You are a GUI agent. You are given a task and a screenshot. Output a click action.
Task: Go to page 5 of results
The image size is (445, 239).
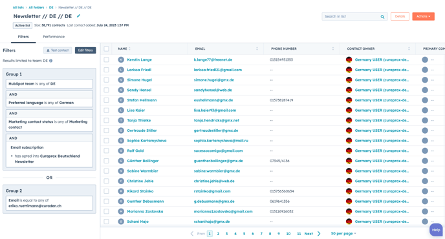pos(244,234)
